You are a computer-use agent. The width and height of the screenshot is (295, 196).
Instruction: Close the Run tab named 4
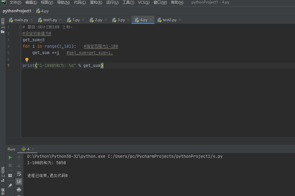pos(33,149)
